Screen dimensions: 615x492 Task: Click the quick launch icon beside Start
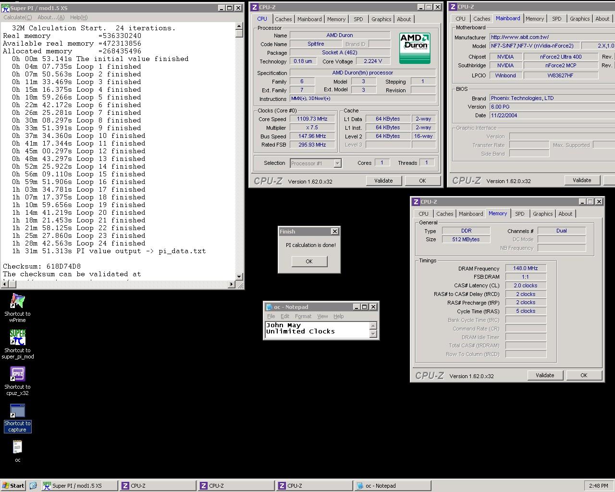click(x=33, y=486)
